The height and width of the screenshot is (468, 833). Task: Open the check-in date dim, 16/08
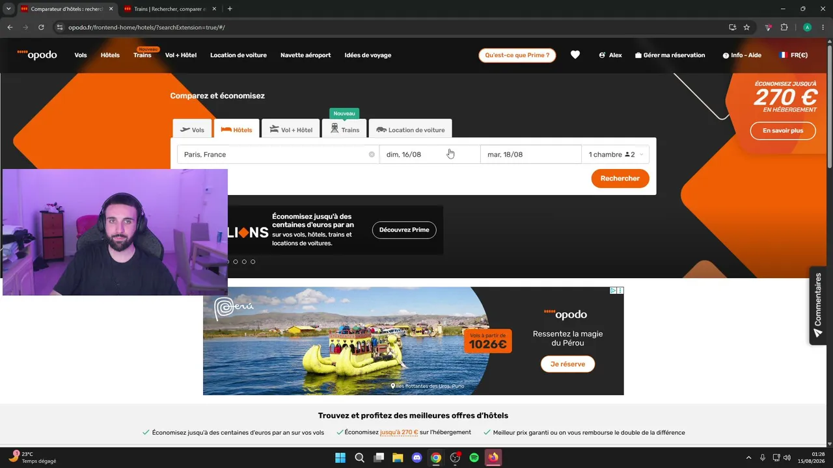(430, 154)
